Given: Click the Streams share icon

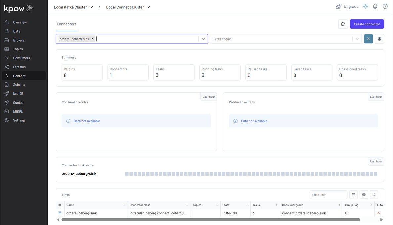Looking at the screenshot, I should (x=7, y=67).
